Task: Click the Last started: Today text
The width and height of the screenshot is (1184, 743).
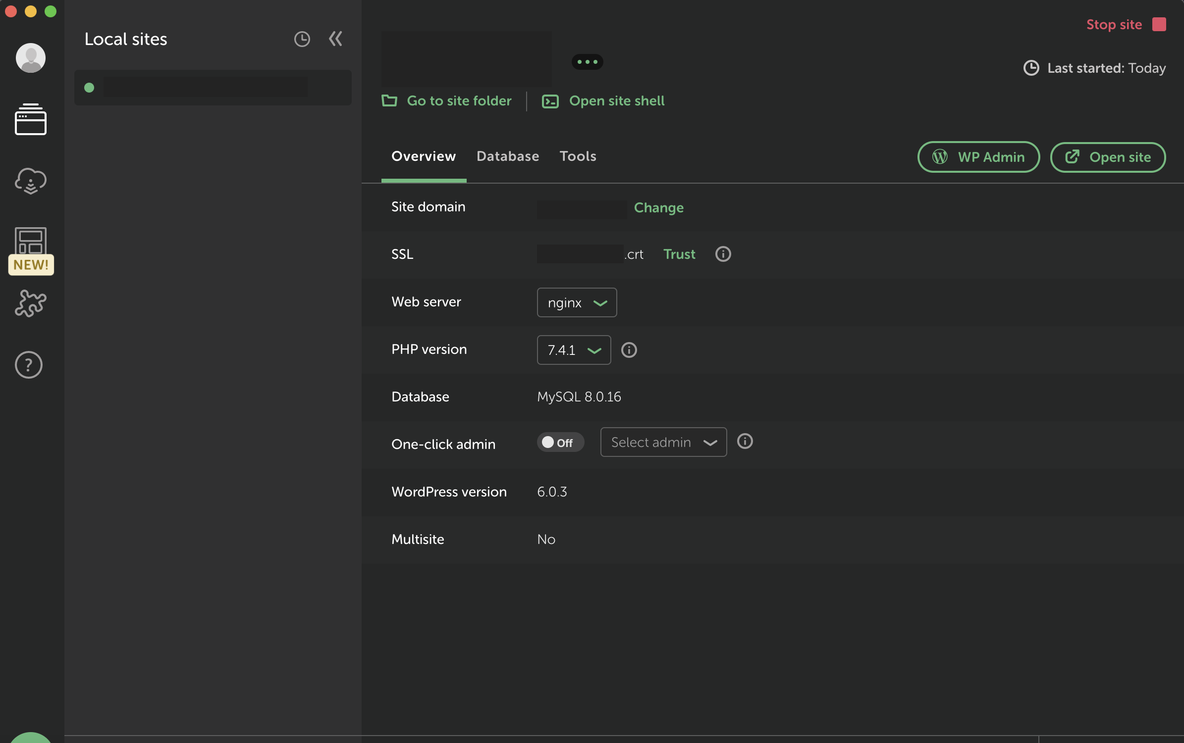Action: [1106, 68]
